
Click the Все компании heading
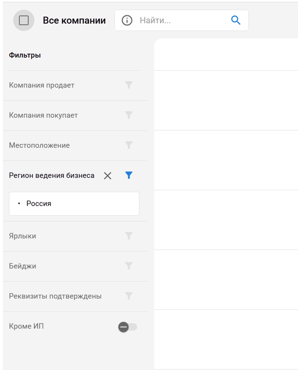[x=74, y=21]
